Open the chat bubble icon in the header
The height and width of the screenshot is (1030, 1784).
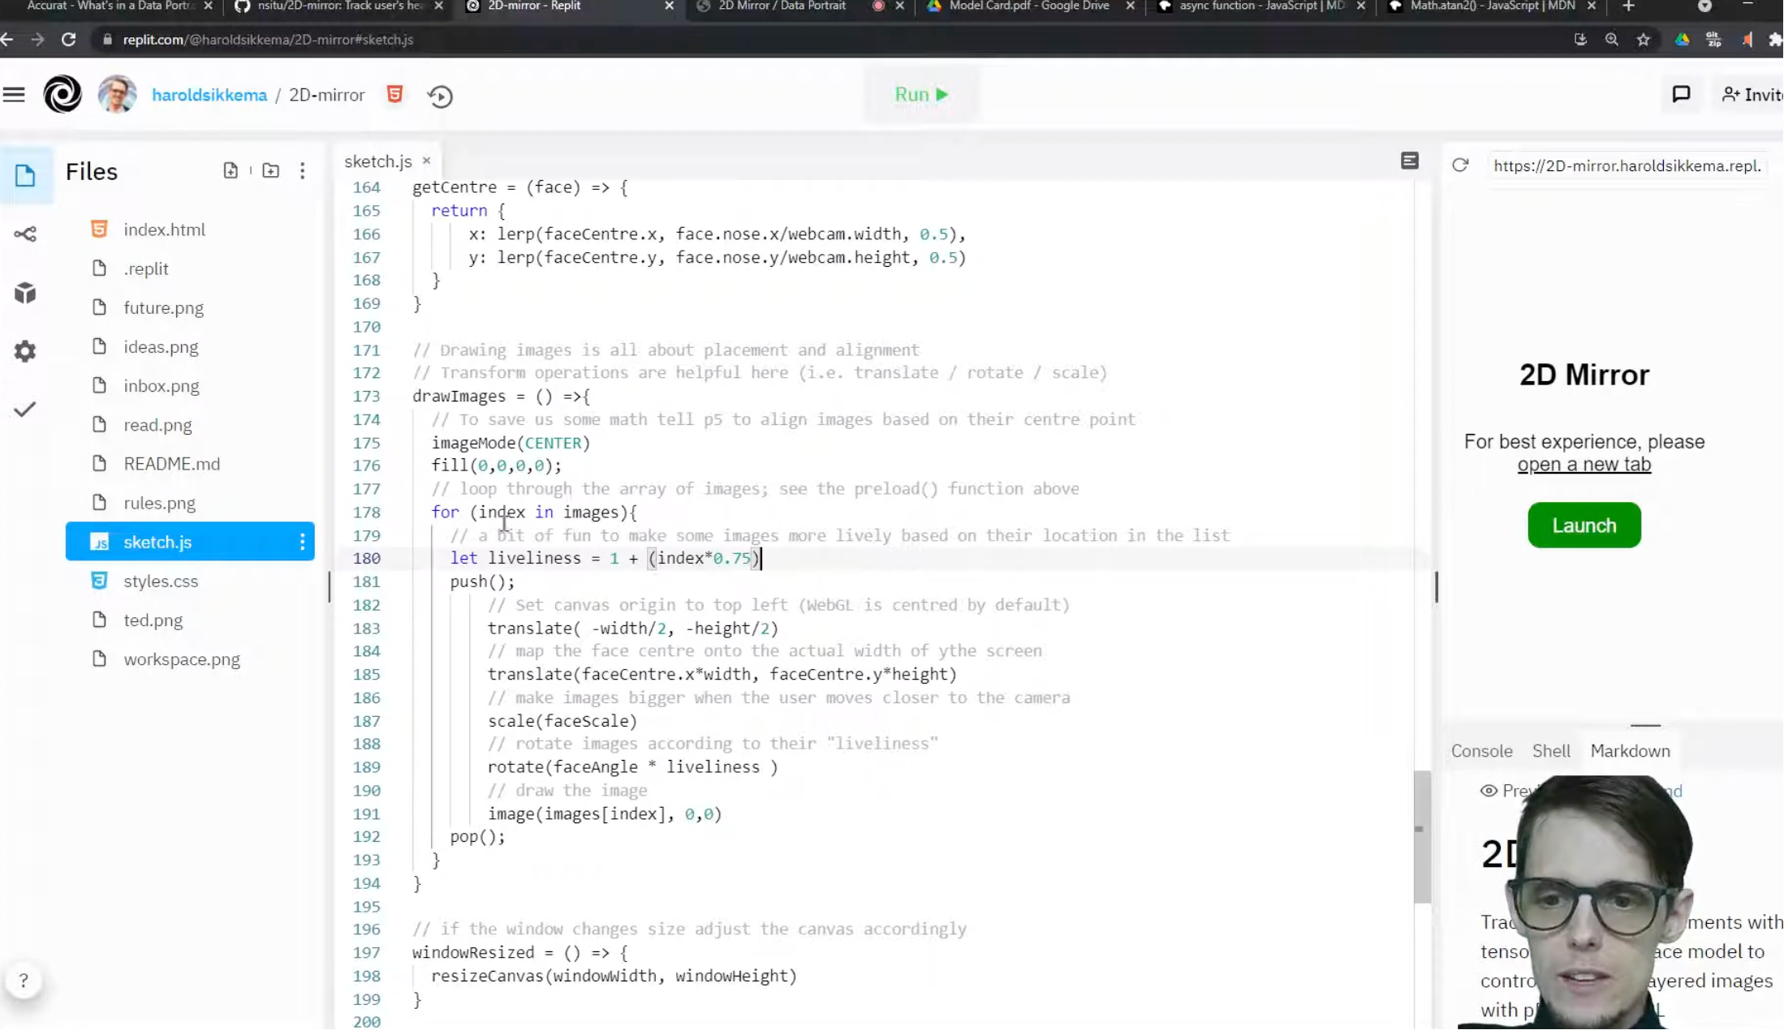tap(1681, 94)
